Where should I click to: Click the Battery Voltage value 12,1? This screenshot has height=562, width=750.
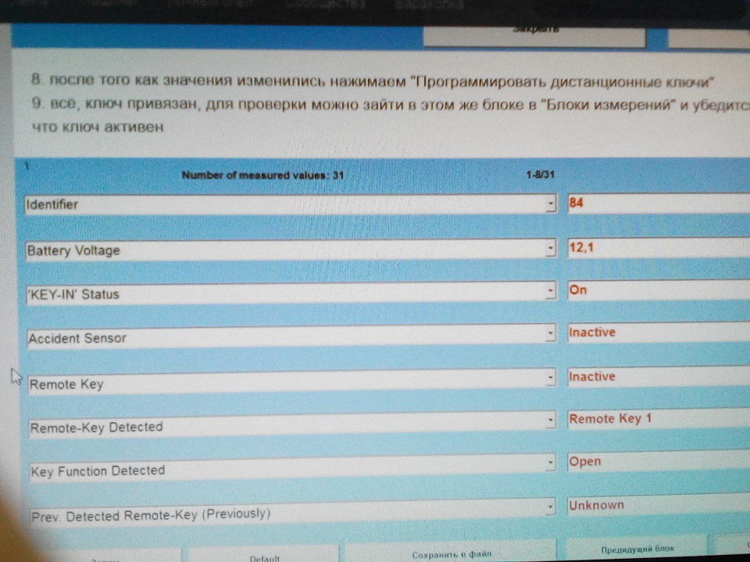pos(659,247)
